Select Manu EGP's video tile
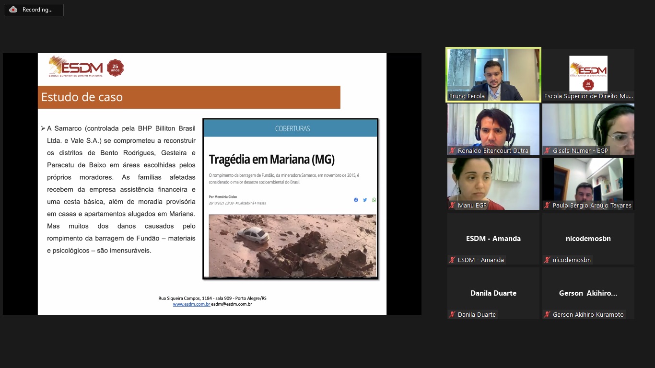655x368 pixels. [x=493, y=184]
